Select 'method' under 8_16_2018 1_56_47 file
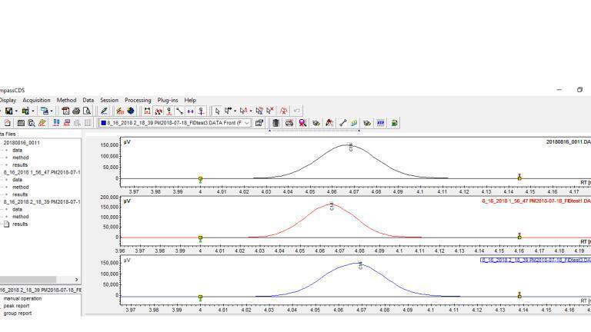 [20, 187]
